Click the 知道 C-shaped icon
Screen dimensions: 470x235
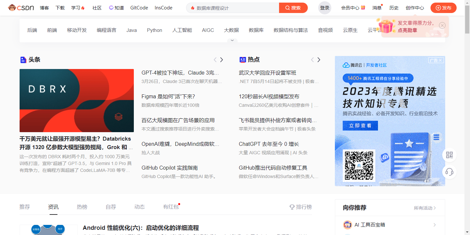111,7
